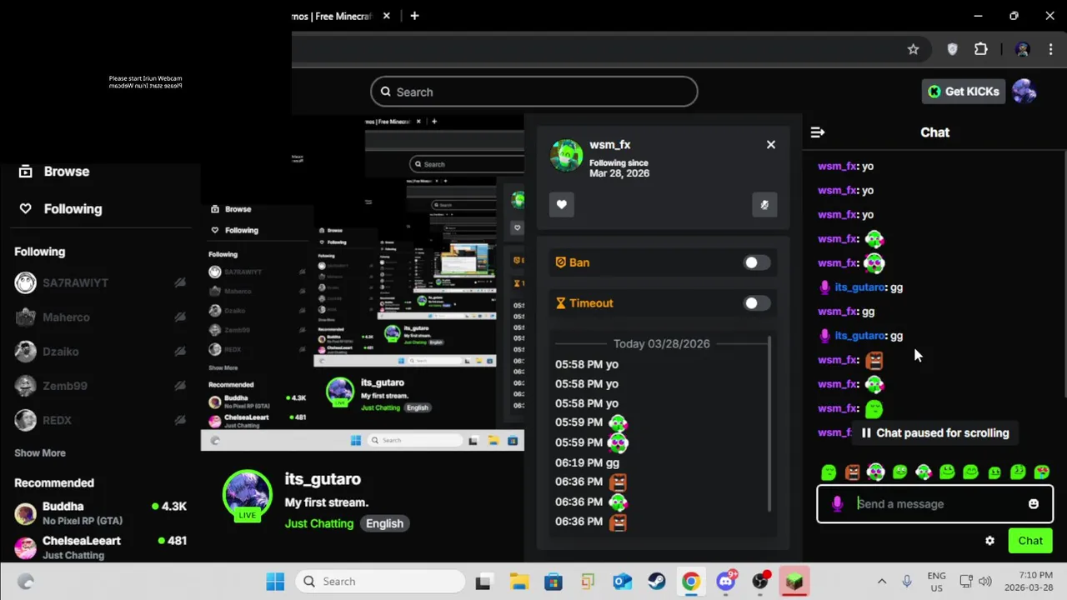Click the wsm_fx avatar in user card
Image resolution: width=1067 pixels, height=600 pixels.
click(x=566, y=155)
